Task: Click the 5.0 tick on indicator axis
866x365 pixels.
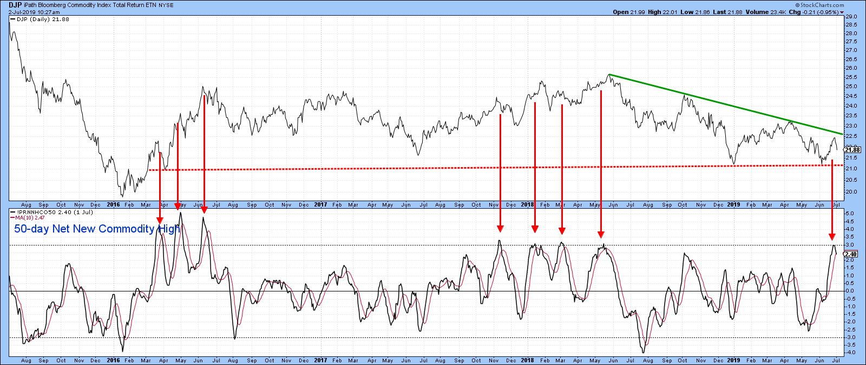Action: click(x=850, y=214)
